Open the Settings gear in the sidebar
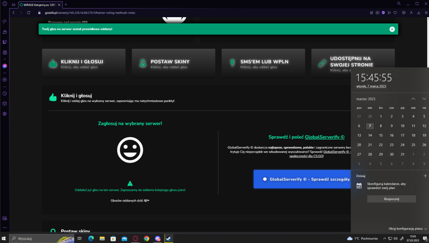 click(x=5, y=114)
